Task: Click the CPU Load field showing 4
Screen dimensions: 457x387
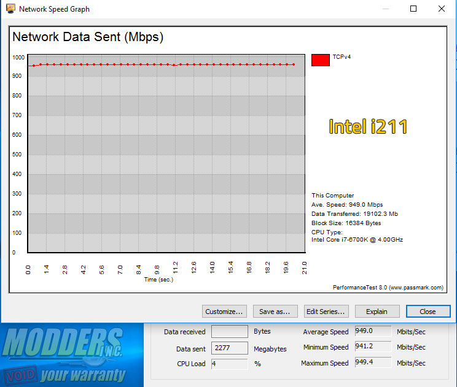Action: pos(229,364)
